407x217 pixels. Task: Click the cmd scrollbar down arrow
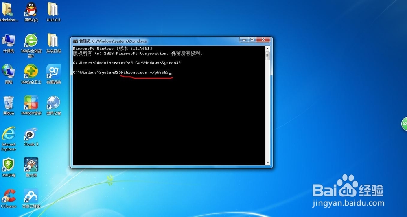pyautogui.click(x=267, y=163)
